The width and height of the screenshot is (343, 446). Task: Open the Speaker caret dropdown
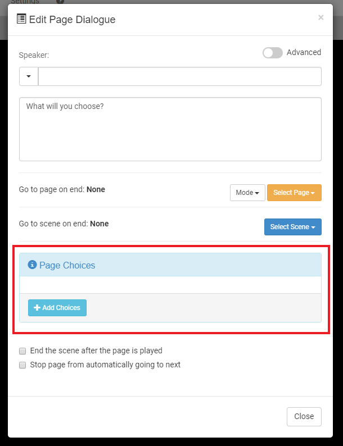click(x=29, y=76)
